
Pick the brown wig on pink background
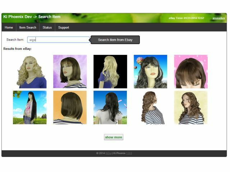(191, 71)
